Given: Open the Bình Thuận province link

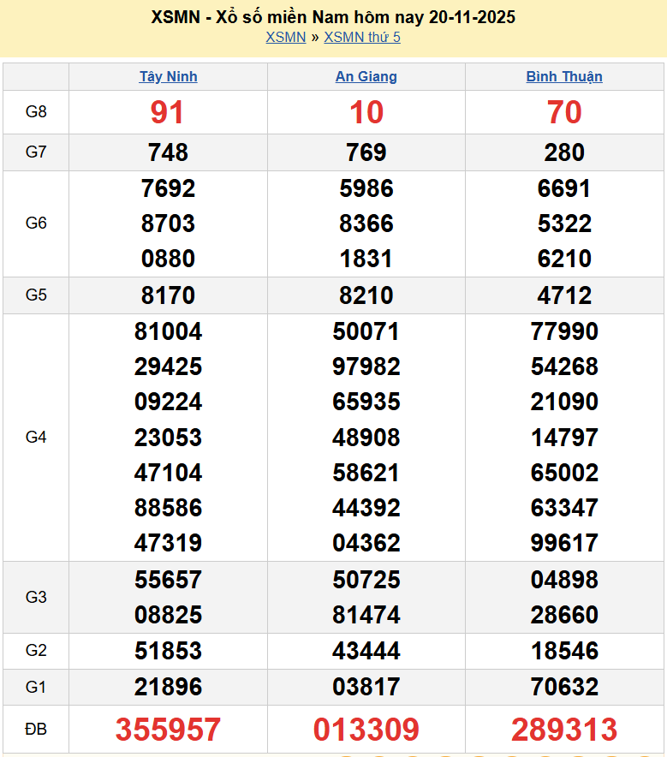Looking at the screenshot, I should tap(564, 76).
